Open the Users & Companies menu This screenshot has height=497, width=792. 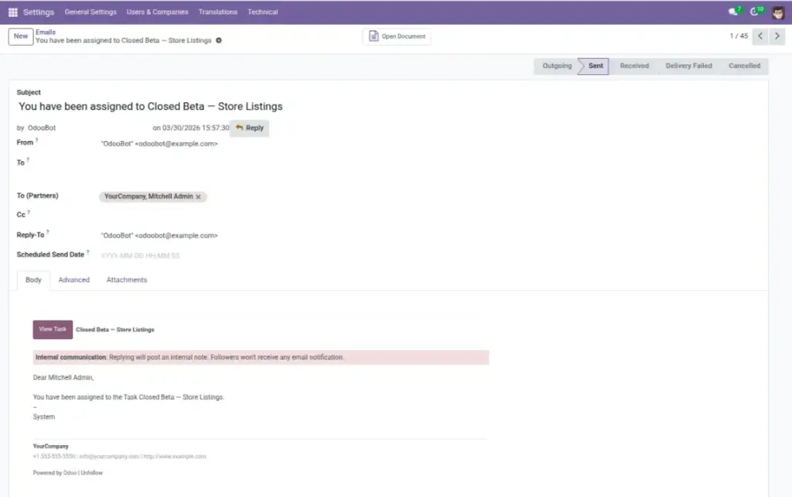point(157,12)
